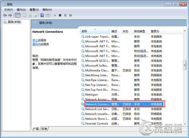The image size is (189, 138).
Task: Start the service with the play icon
Action: (x=55, y=15)
